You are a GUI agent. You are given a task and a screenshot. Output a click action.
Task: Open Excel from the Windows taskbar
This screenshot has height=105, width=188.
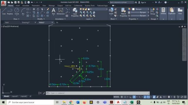132,102
